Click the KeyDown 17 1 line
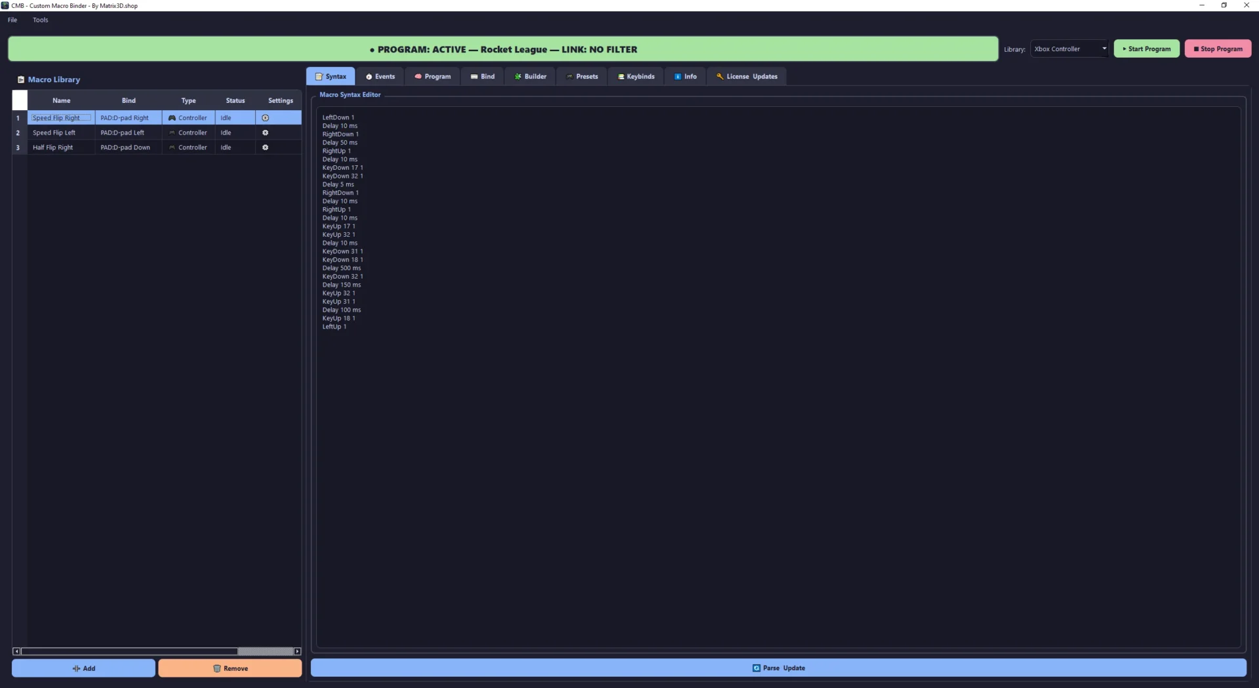Viewport: 1259px width, 688px height. pos(342,168)
